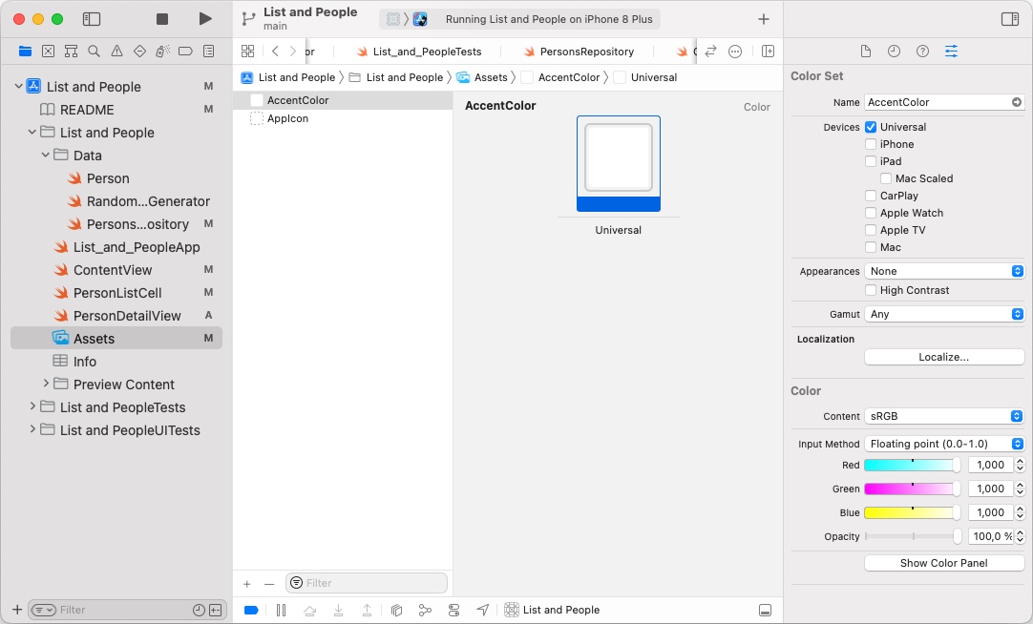This screenshot has width=1033, height=624.
Task: Show the File inspector
Action: [x=866, y=51]
